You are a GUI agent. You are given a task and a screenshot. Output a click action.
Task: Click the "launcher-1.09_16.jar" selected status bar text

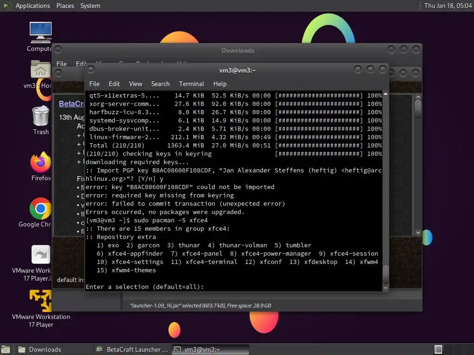200,306
